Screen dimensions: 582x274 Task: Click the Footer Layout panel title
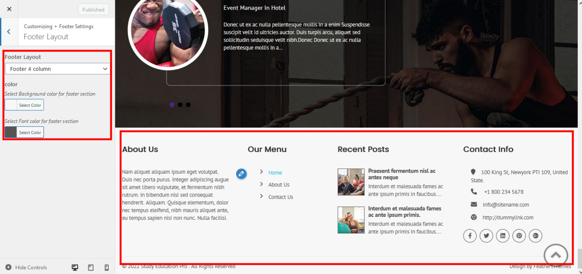click(46, 37)
